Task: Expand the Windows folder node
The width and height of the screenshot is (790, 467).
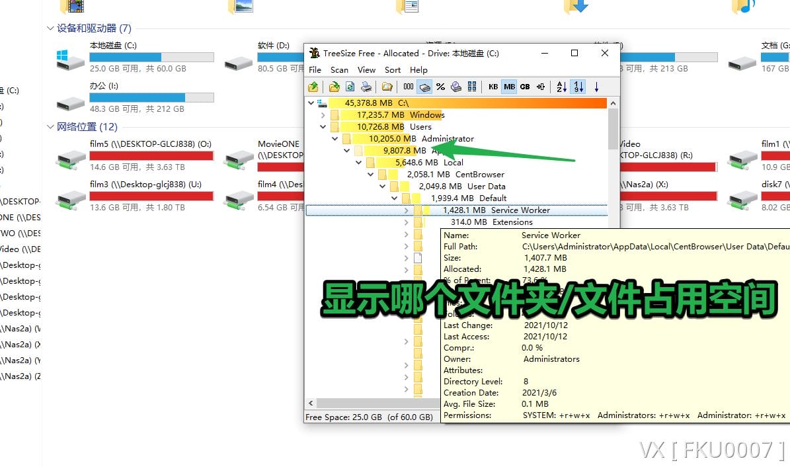Action: pos(323,115)
